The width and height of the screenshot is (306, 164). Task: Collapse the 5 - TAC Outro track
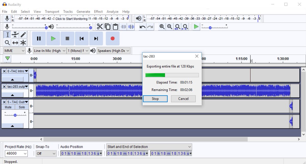[x=12, y=126]
